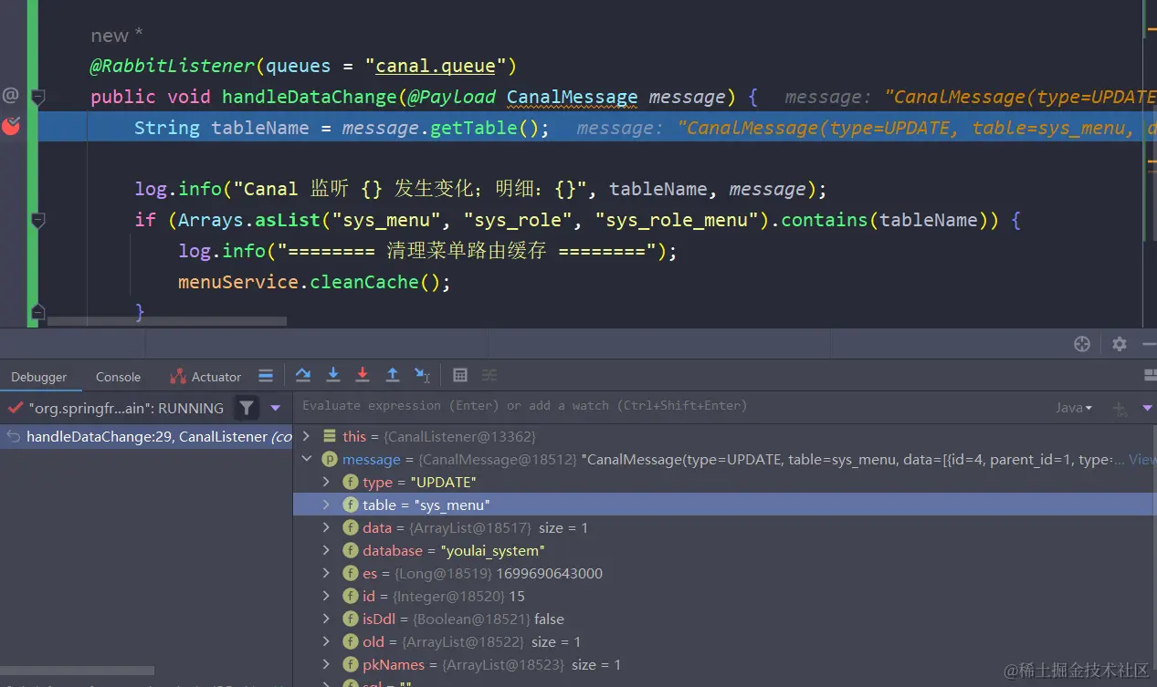Click the Step Out icon
Screen dimensions: 1157x687
point(393,375)
